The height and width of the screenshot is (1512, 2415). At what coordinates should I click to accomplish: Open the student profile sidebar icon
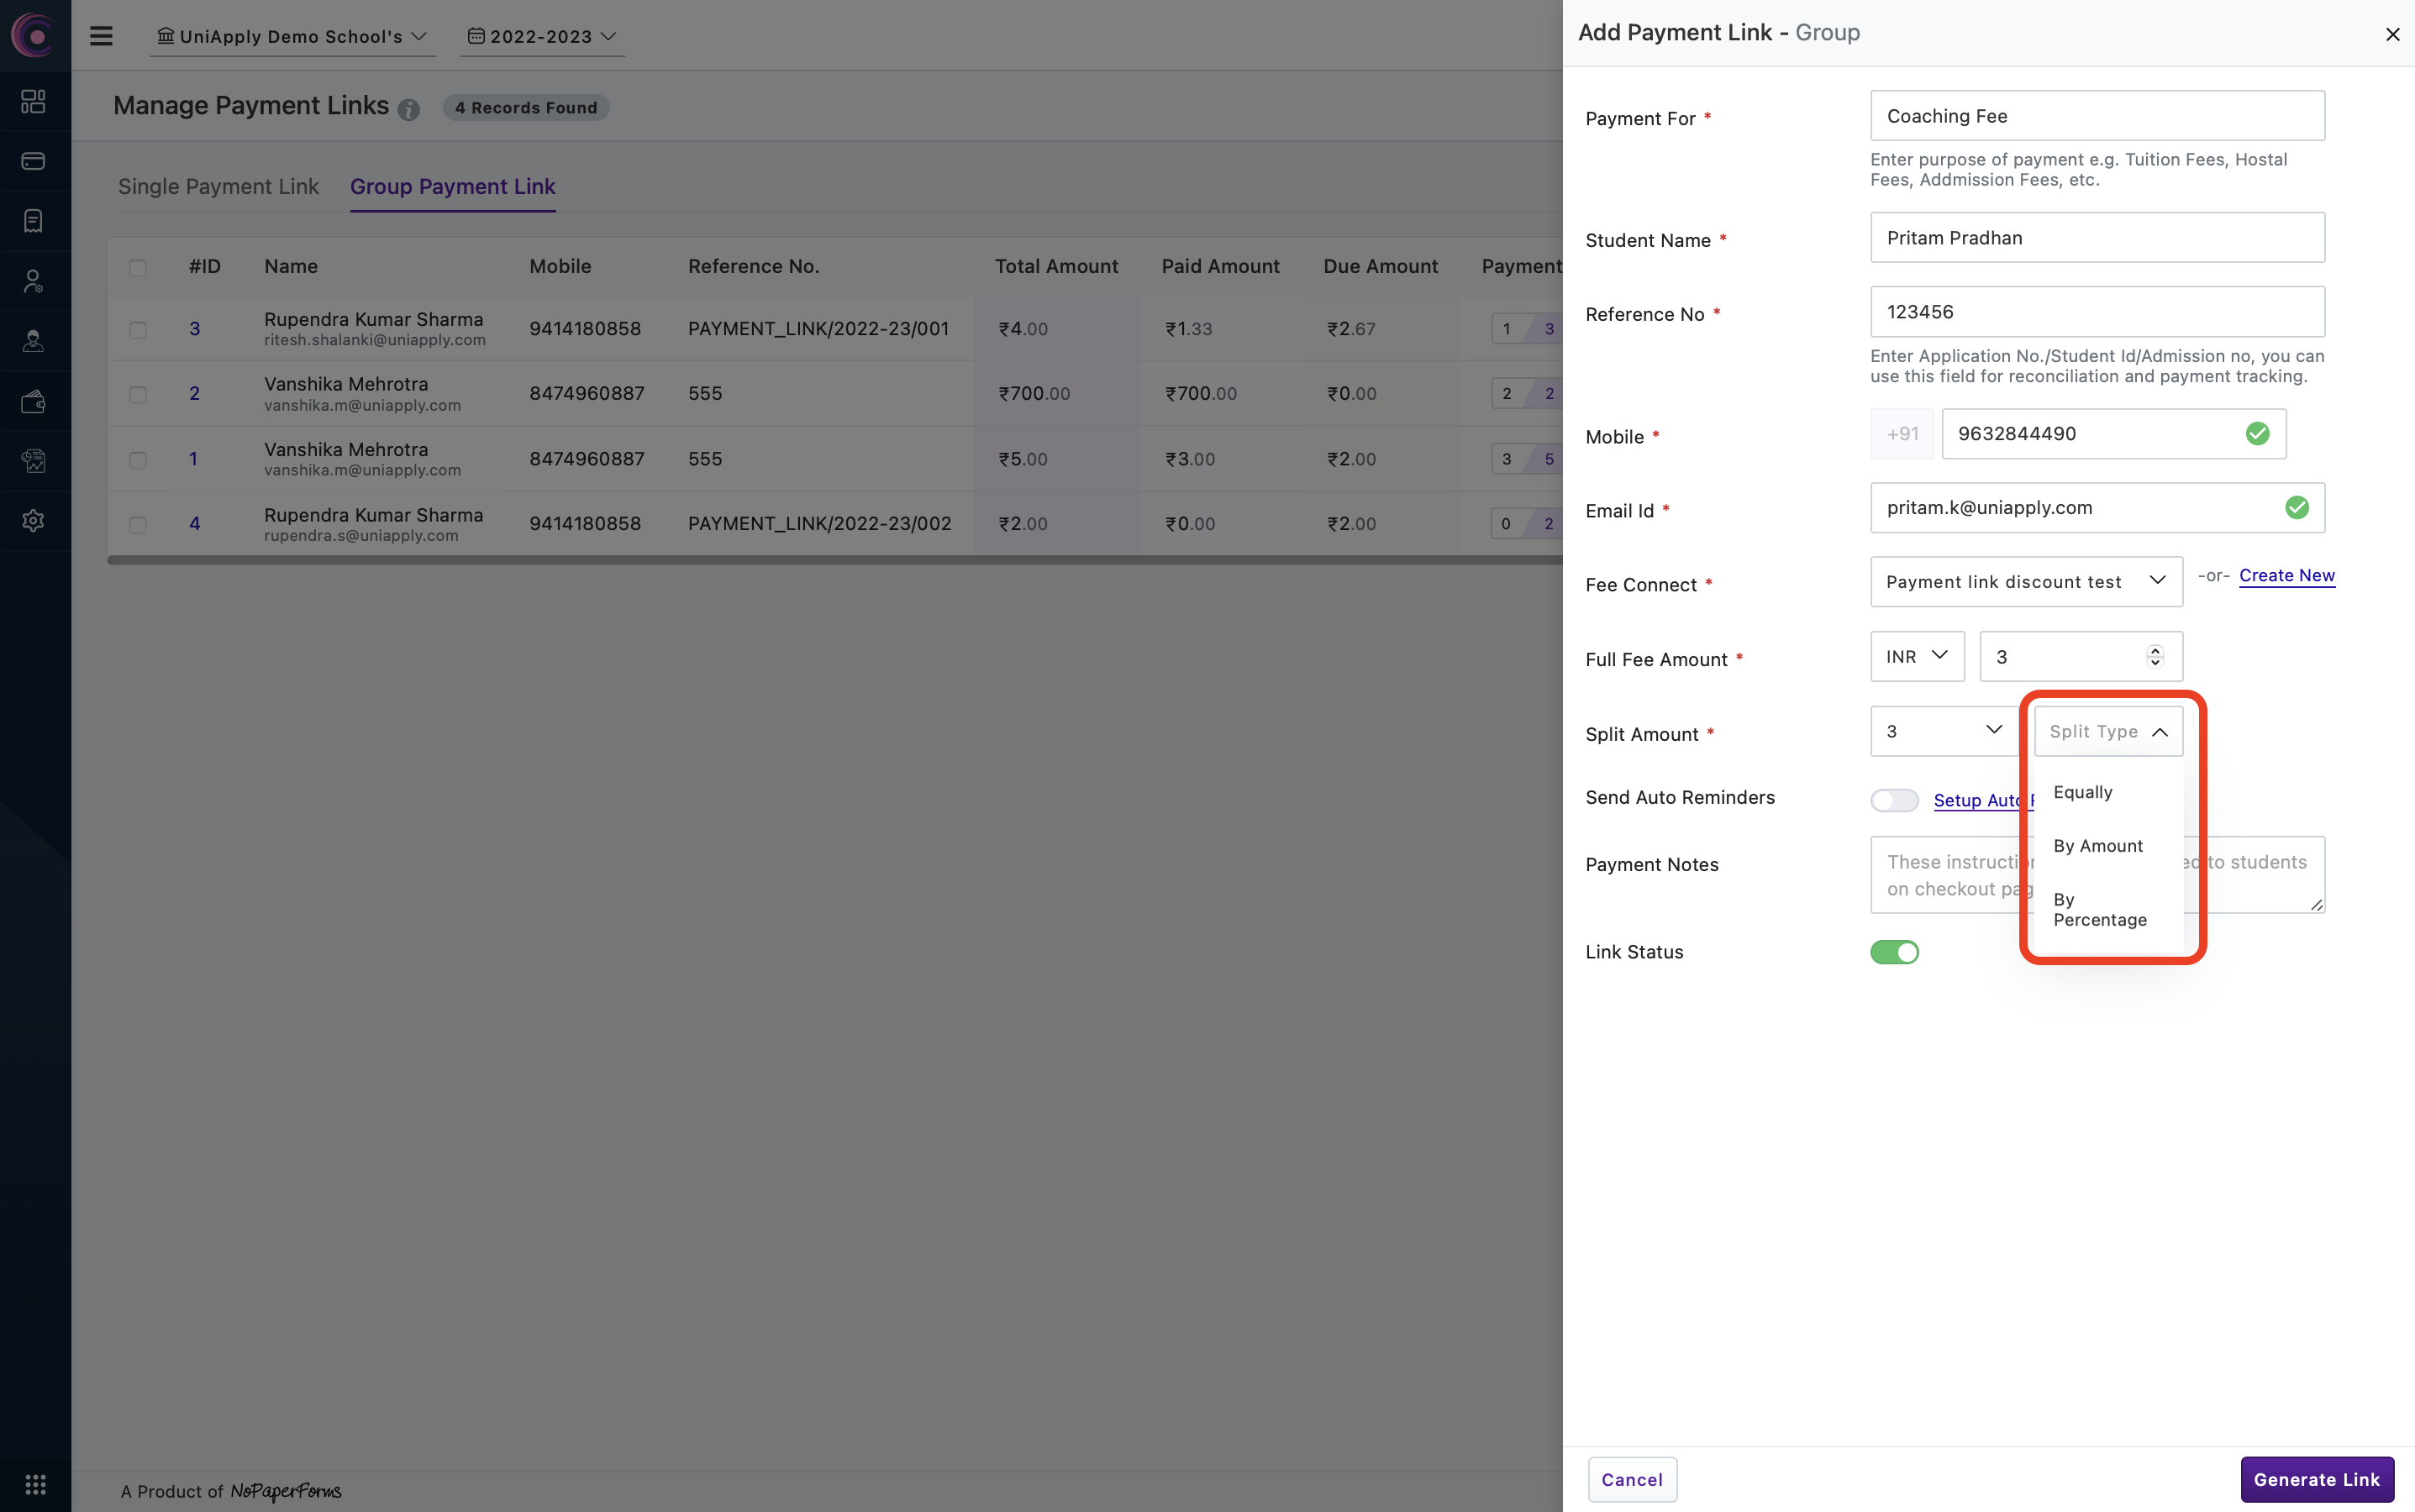34,341
